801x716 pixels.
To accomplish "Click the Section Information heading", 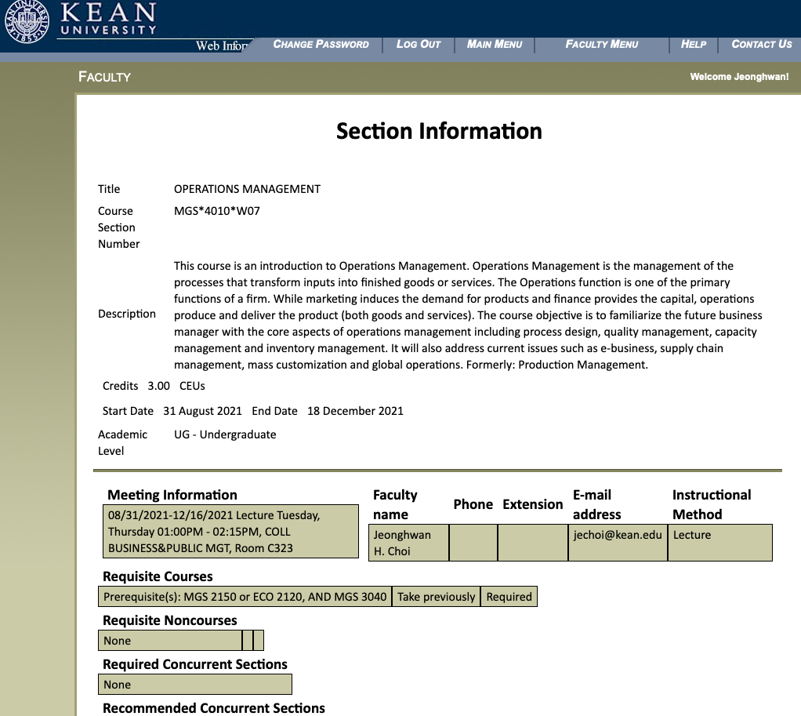I will coord(439,131).
